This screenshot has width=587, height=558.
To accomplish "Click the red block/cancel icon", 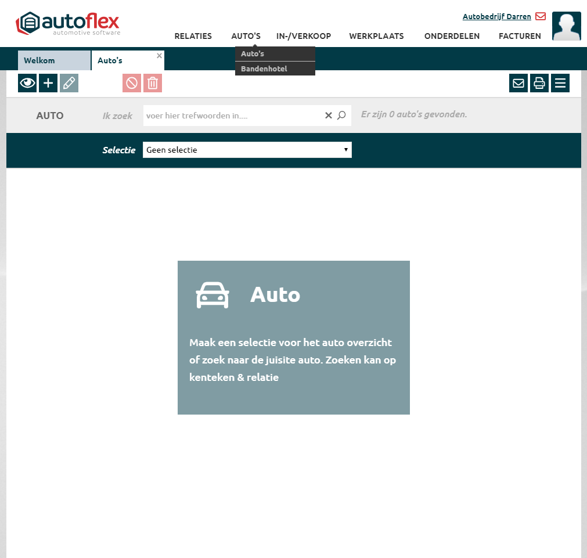I will point(132,83).
